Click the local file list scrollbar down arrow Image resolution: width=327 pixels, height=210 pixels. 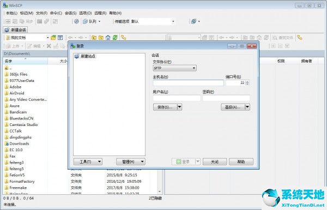tap(160, 191)
